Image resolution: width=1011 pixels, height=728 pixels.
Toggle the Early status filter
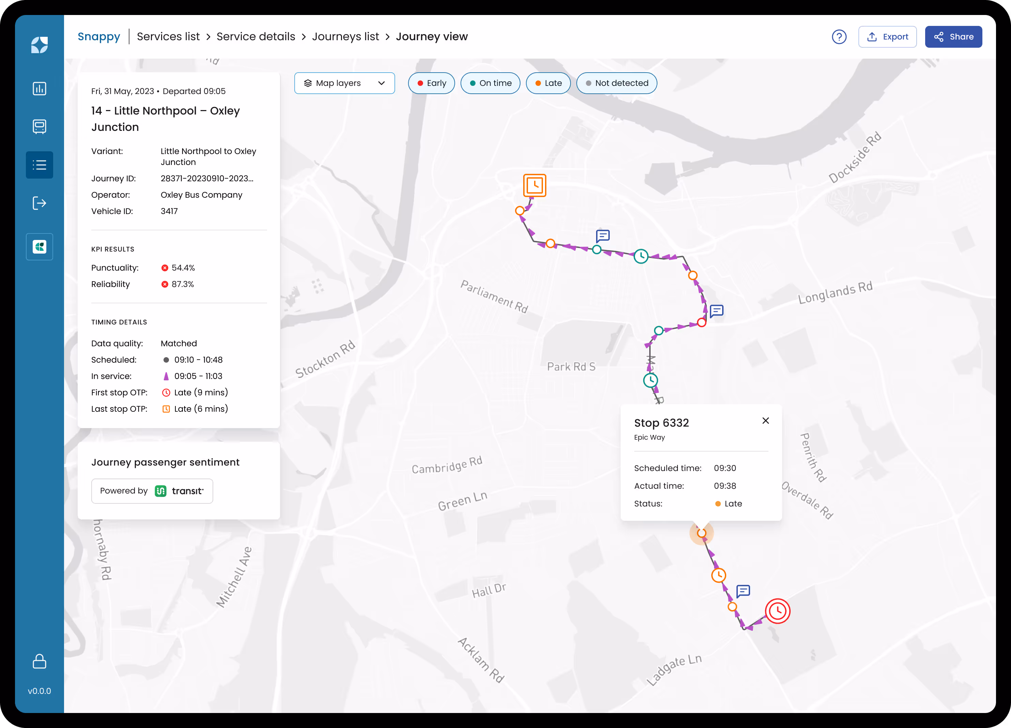tap(431, 83)
